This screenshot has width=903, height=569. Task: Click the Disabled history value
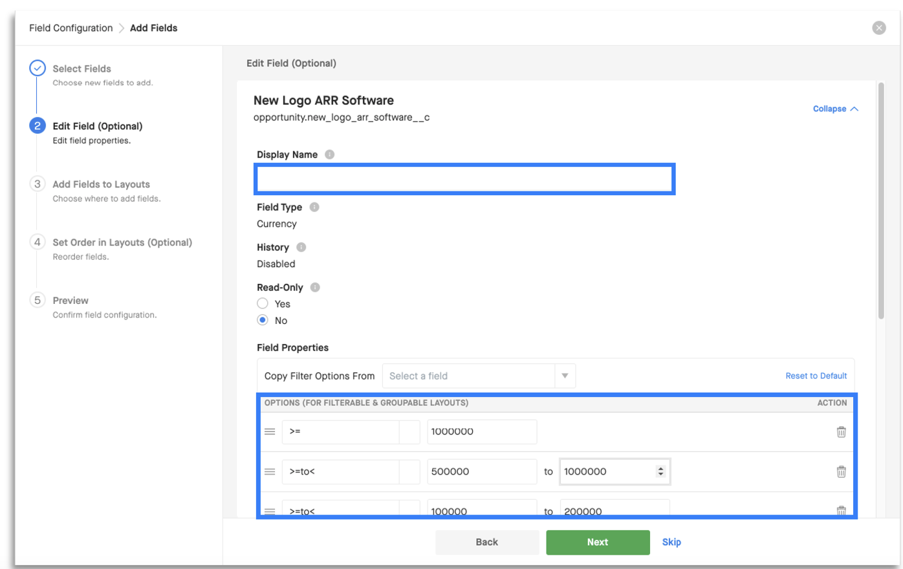pyautogui.click(x=276, y=264)
